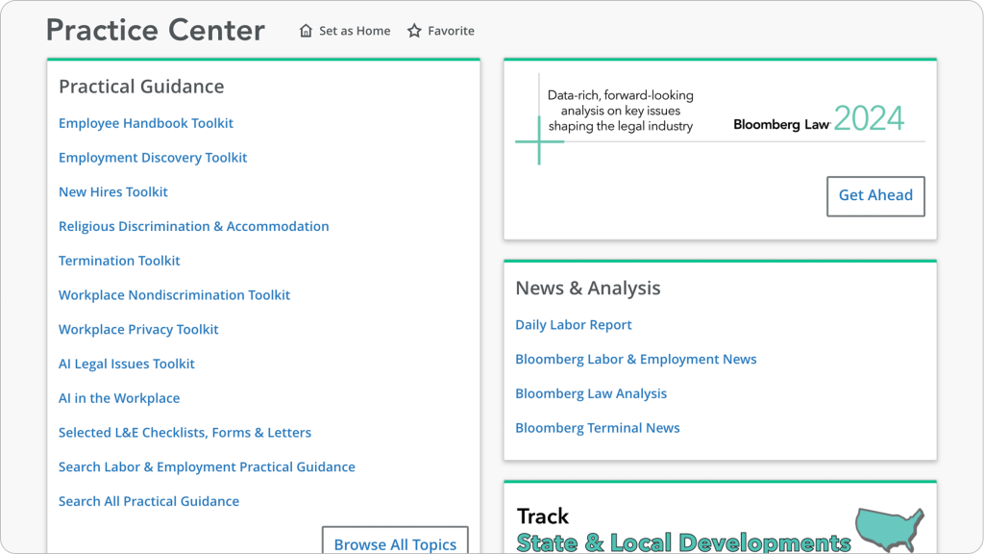
Task: Open Bloomberg Labor & Employment News
Action: [x=636, y=359]
